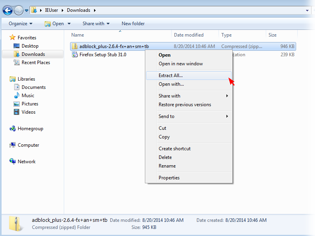Click the Network icon in sidebar
315x236 pixels.
[13, 161]
